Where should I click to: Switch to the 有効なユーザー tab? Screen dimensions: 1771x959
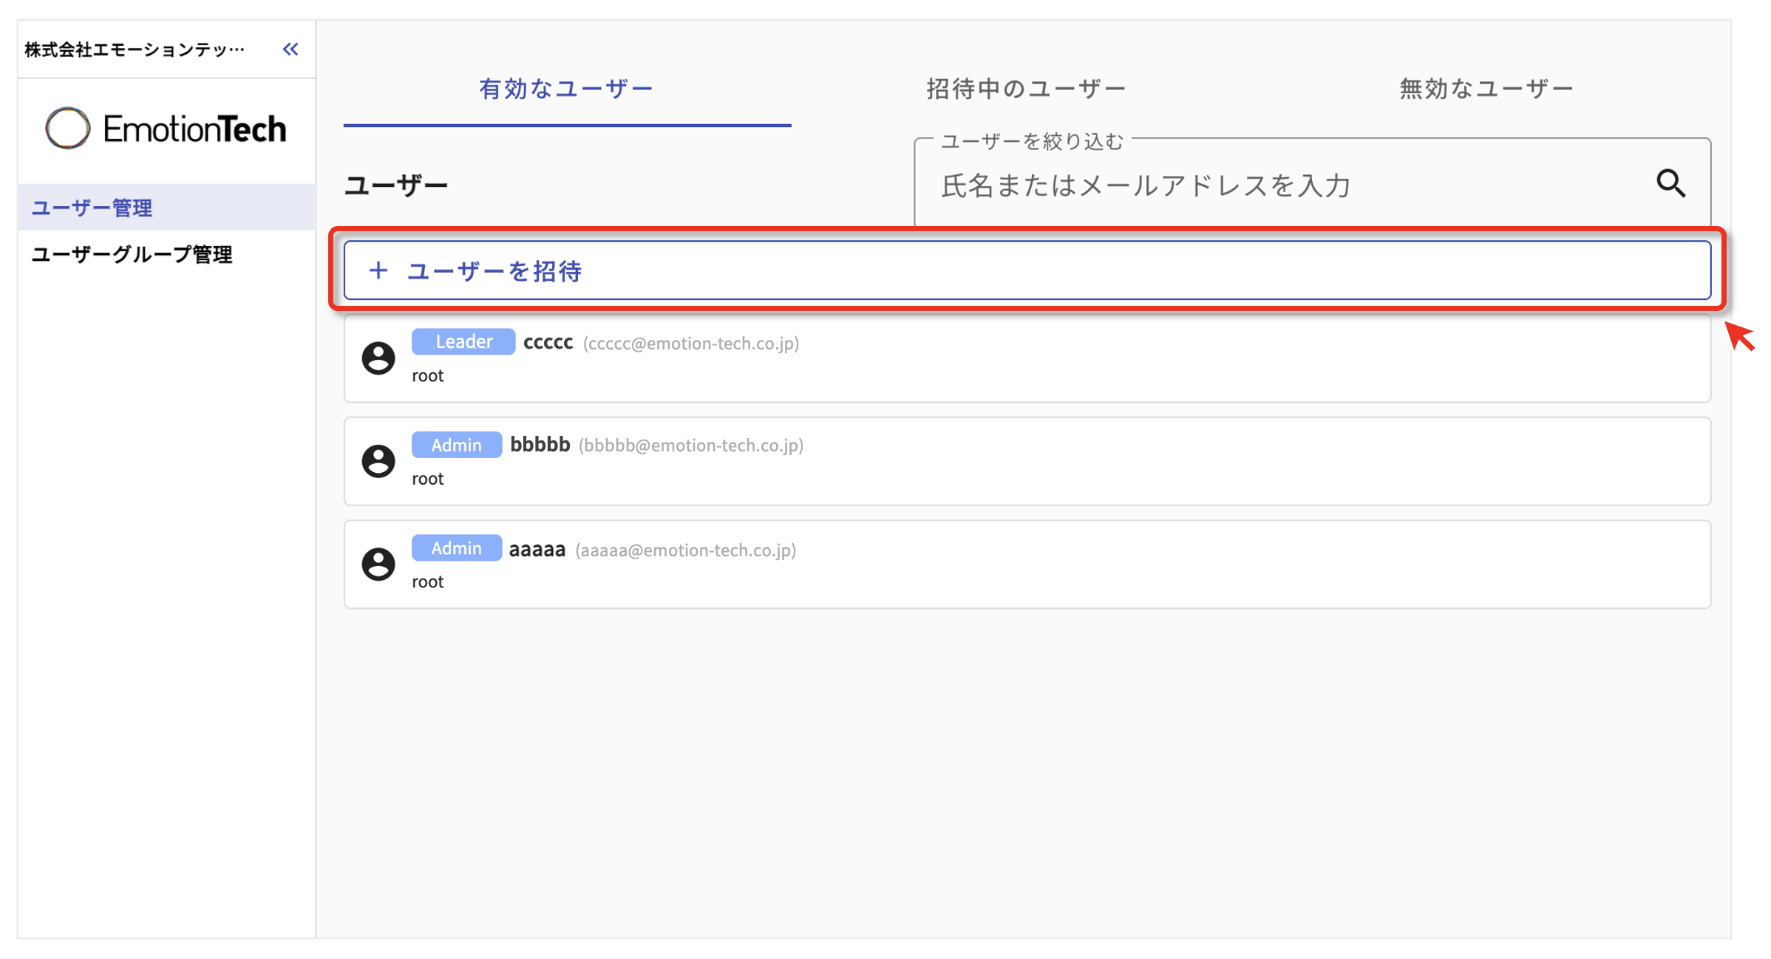click(x=566, y=89)
